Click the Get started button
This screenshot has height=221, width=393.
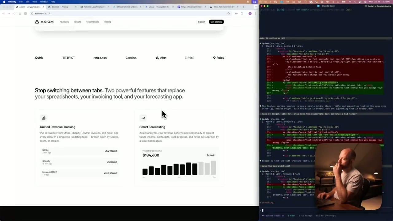tap(216, 21)
